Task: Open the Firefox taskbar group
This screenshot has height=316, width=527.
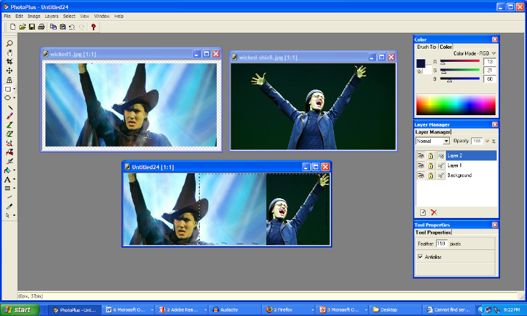Action: (289, 309)
